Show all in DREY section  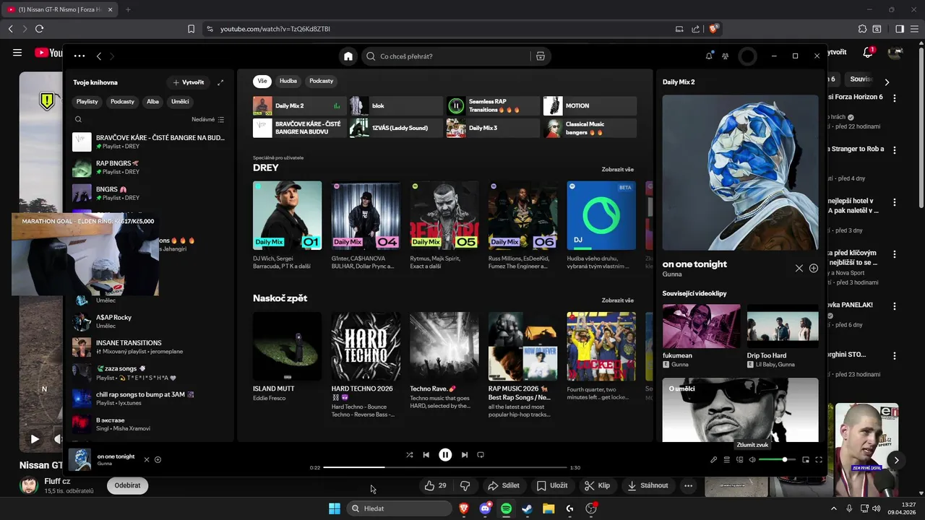(618, 170)
